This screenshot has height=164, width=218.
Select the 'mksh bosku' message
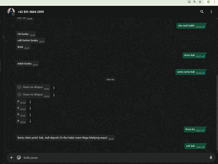[27, 64]
